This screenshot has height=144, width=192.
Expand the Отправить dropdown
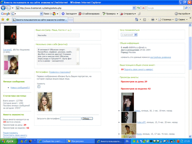pos(135,14)
